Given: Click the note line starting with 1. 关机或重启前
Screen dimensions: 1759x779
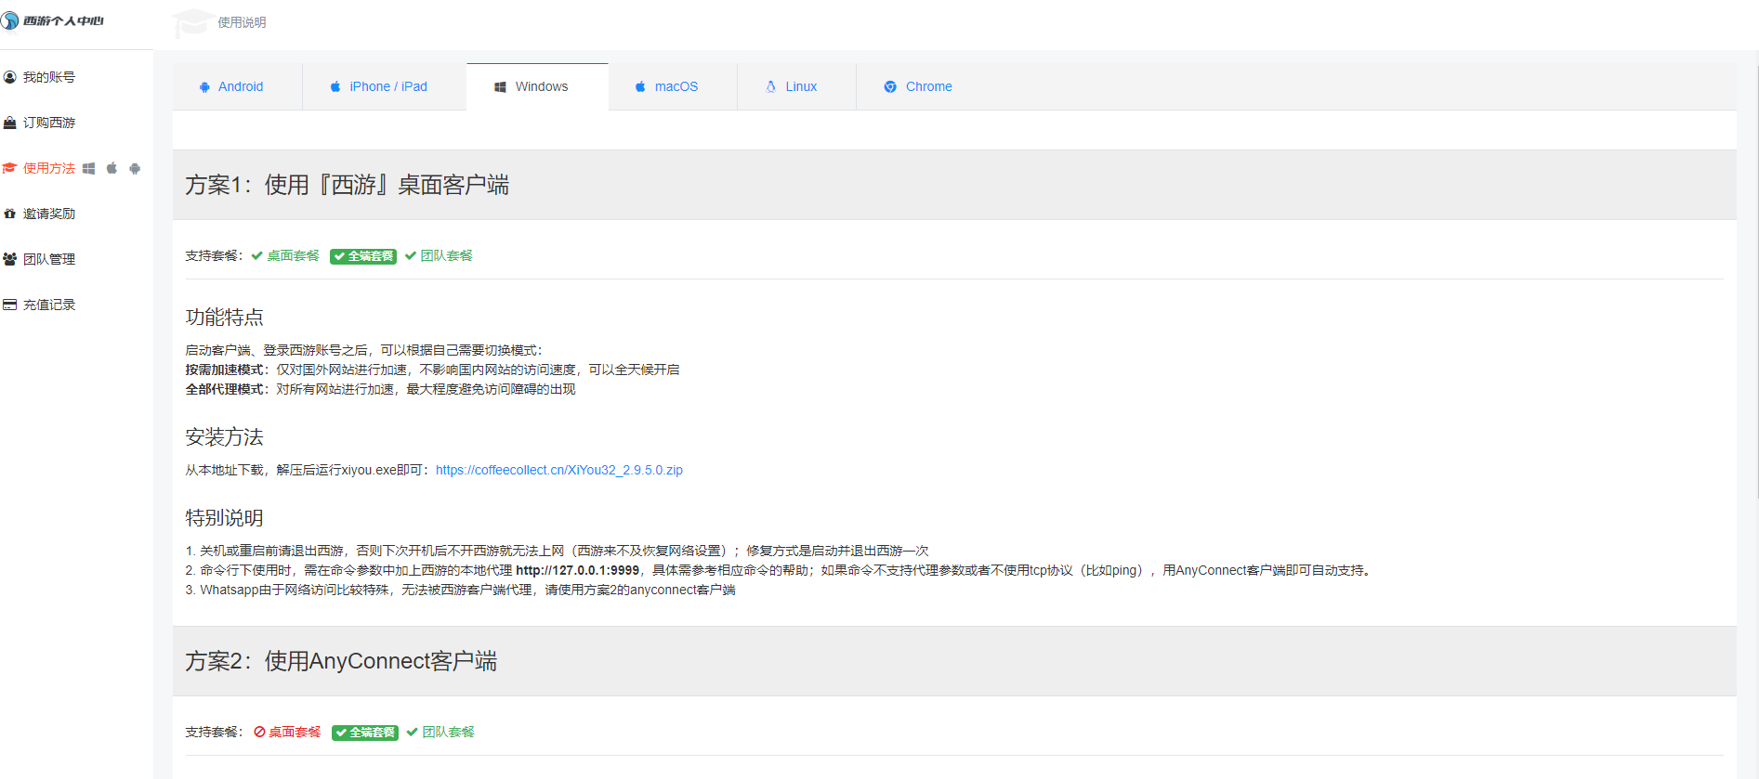Looking at the screenshot, I should tap(557, 551).
